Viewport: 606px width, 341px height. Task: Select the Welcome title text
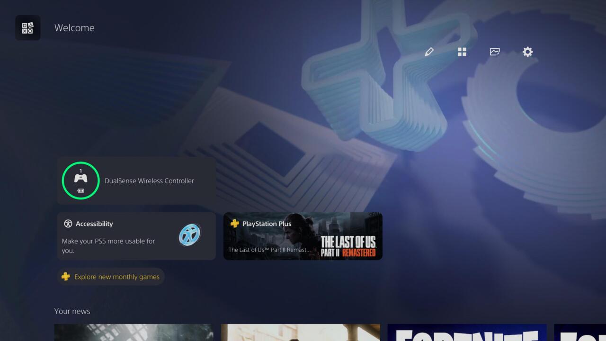(x=74, y=28)
